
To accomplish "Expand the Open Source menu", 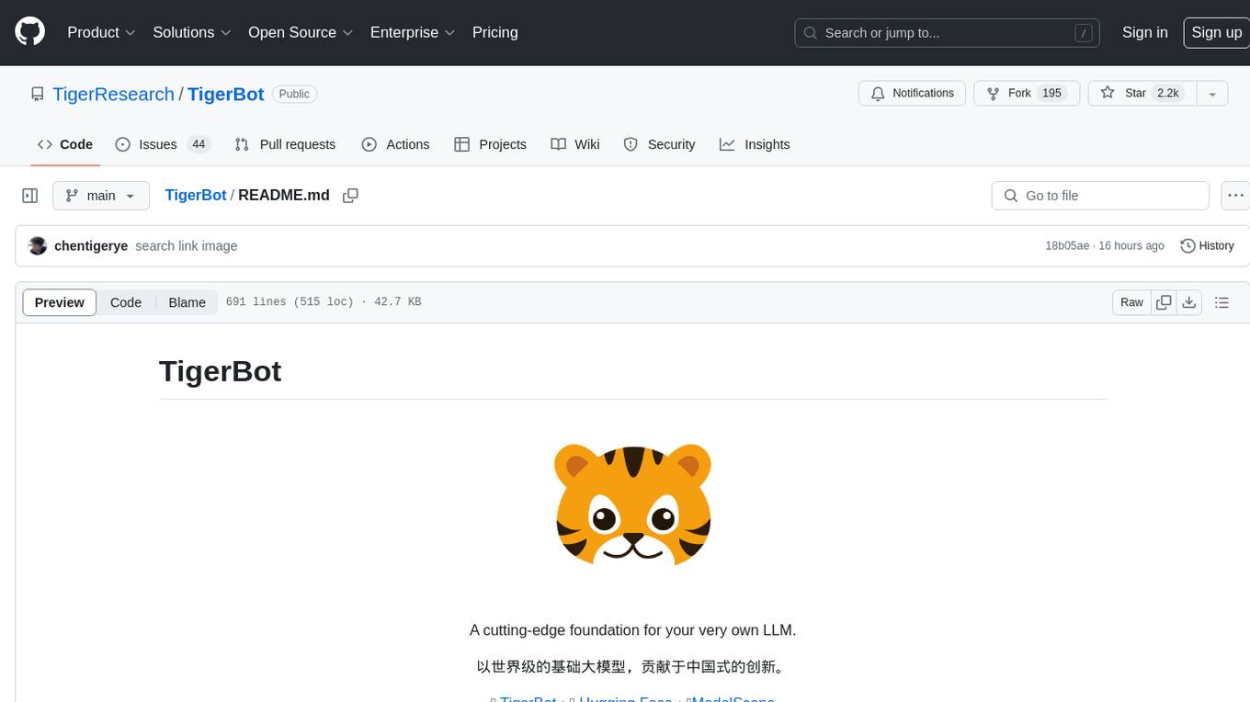I will click(x=301, y=32).
